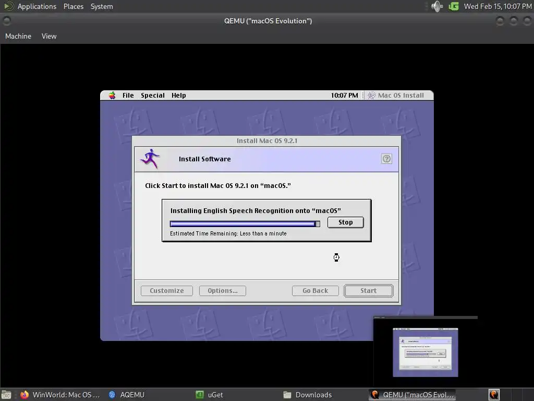
Task: Click the show desktop icon in taskbar
Action: point(6,395)
